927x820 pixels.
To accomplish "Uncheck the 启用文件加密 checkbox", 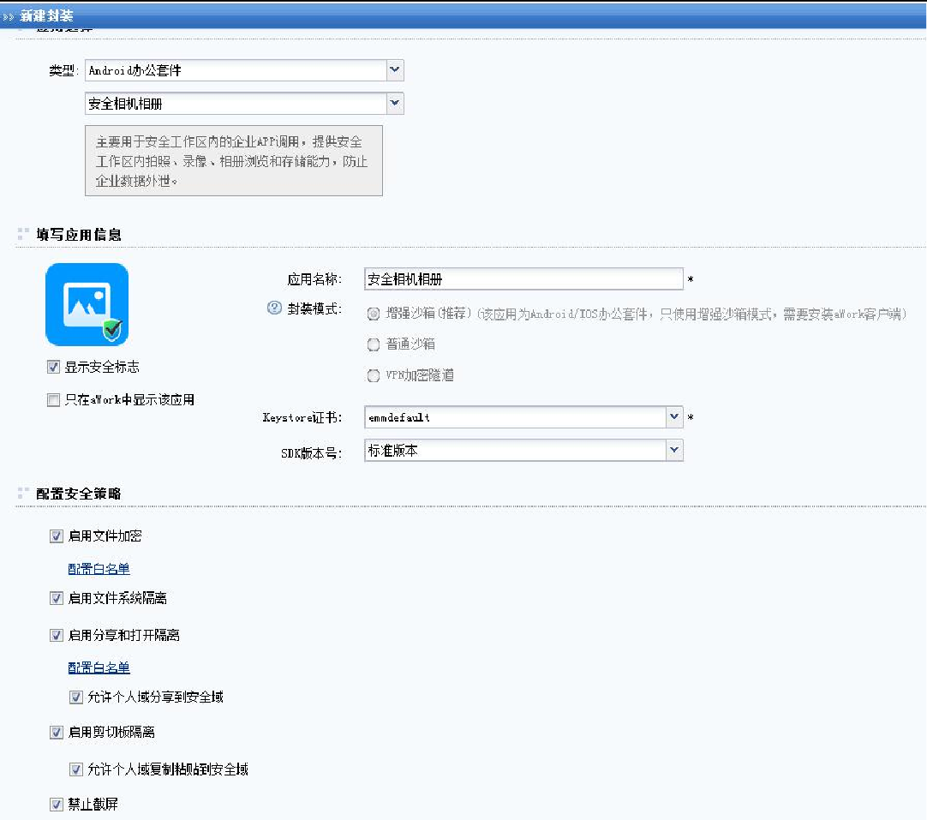I will click(57, 536).
